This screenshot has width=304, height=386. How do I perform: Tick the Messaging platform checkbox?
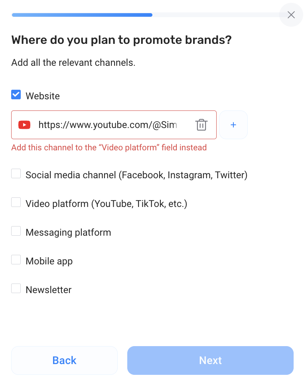16,231
